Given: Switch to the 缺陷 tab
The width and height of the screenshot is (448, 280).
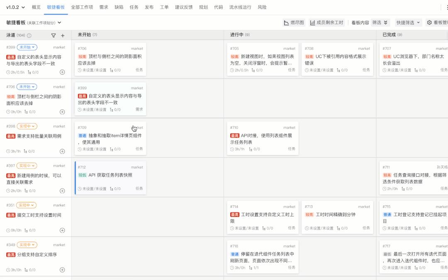Looking at the screenshot, I should pos(119,7).
